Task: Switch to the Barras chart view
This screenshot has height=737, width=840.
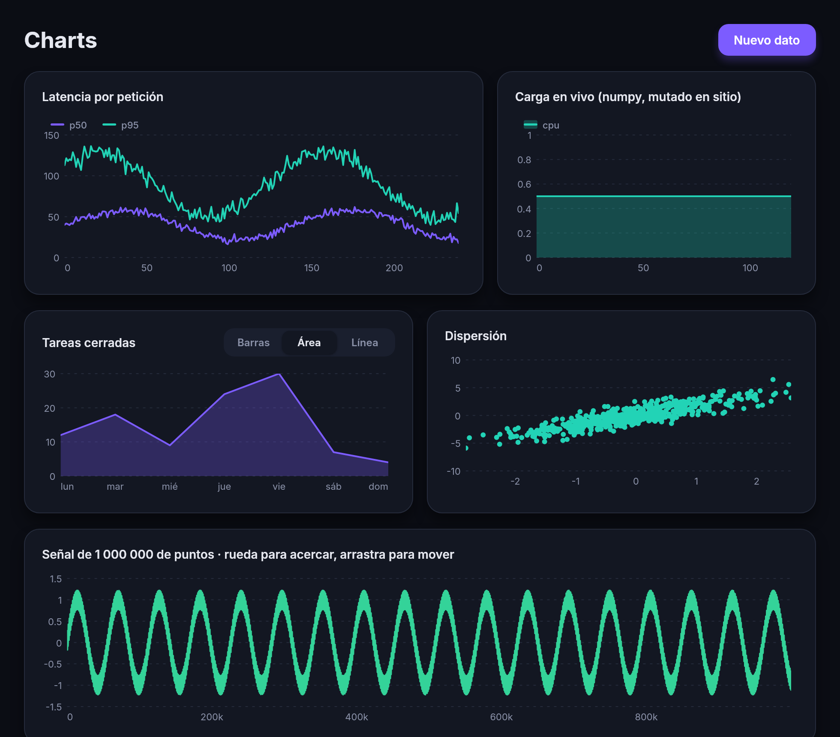Action: (x=253, y=342)
